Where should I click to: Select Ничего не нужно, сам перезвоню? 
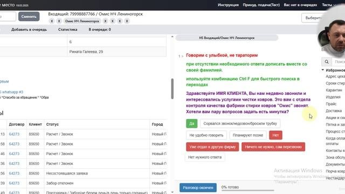273,147
